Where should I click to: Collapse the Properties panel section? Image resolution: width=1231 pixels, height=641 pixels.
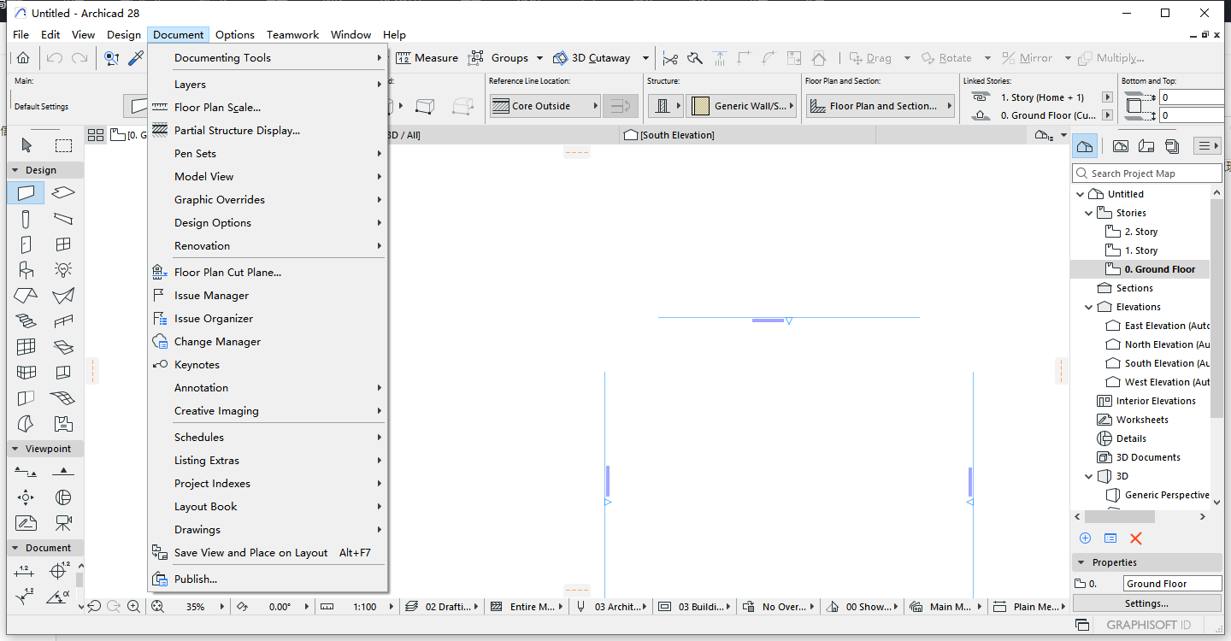[x=1081, y=562]
